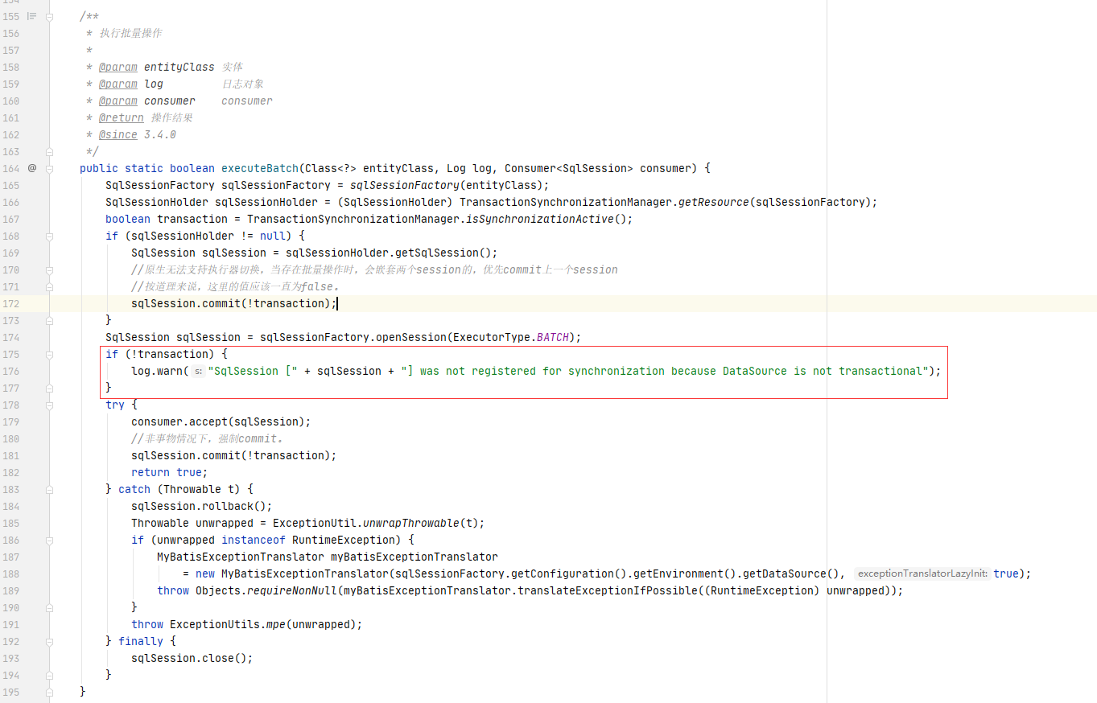This screenshot has height=703, width=1097.
Task: Click the 's:' parameter hint in log.warn
Action: [x=198, y=372]
